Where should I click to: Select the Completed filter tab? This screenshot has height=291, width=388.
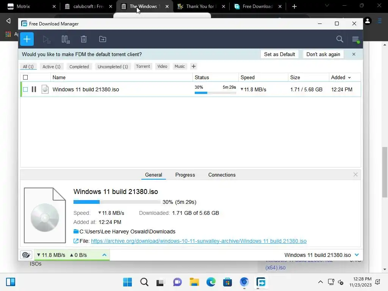(x=79, y=67)
